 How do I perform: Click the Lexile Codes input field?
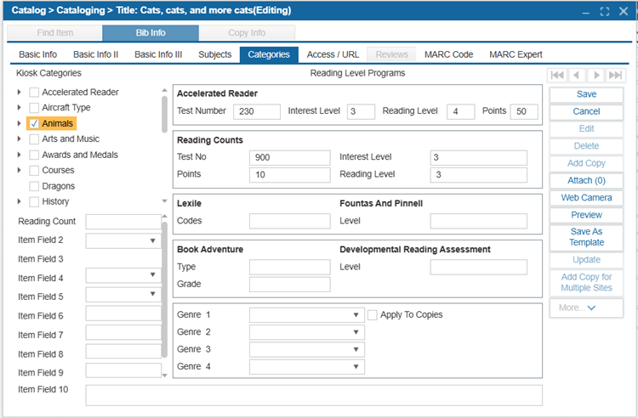point(290,222)
